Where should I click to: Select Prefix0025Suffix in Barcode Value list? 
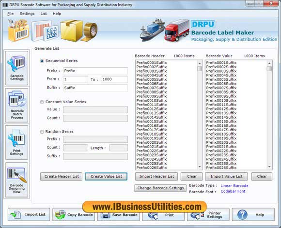point(221,164)
